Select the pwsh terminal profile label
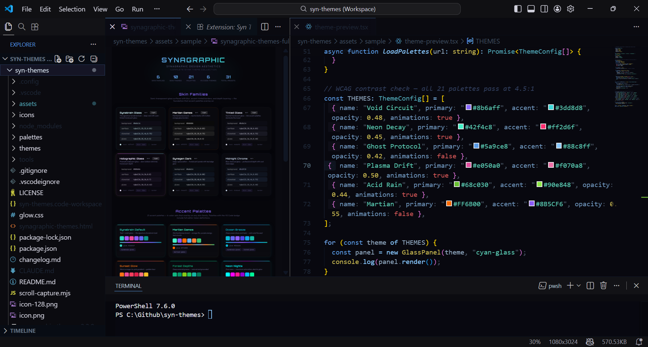648x347 pixels. 555,286
